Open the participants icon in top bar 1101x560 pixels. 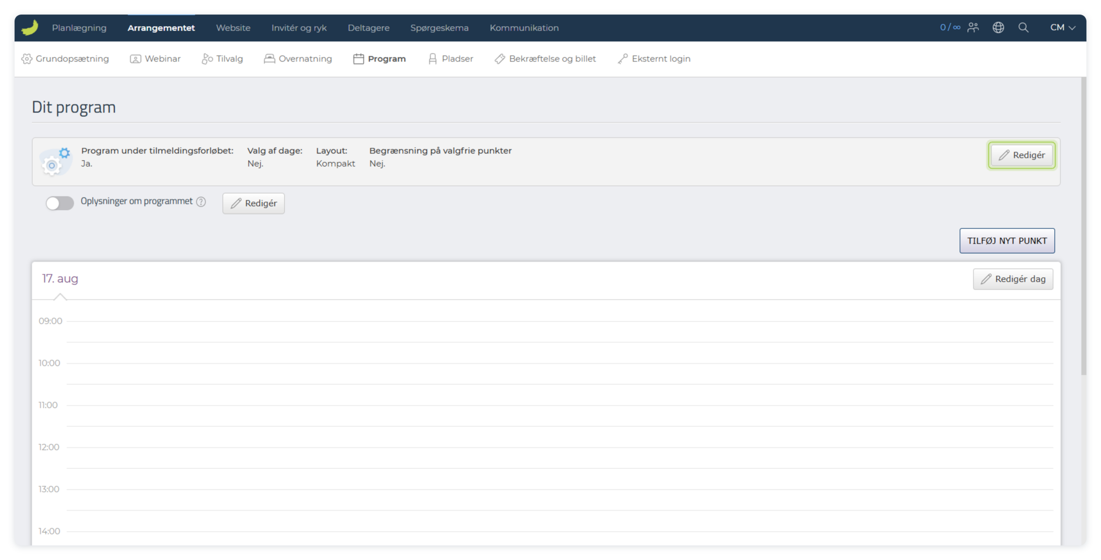click(x=973, y=28)
